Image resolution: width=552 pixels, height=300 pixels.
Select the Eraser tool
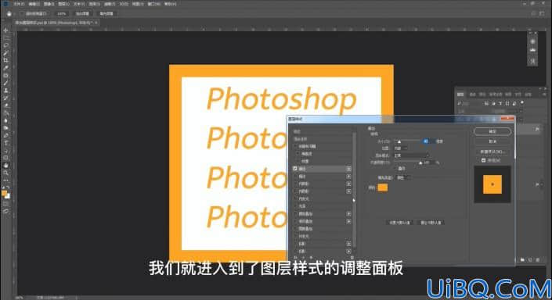(5, 105)
